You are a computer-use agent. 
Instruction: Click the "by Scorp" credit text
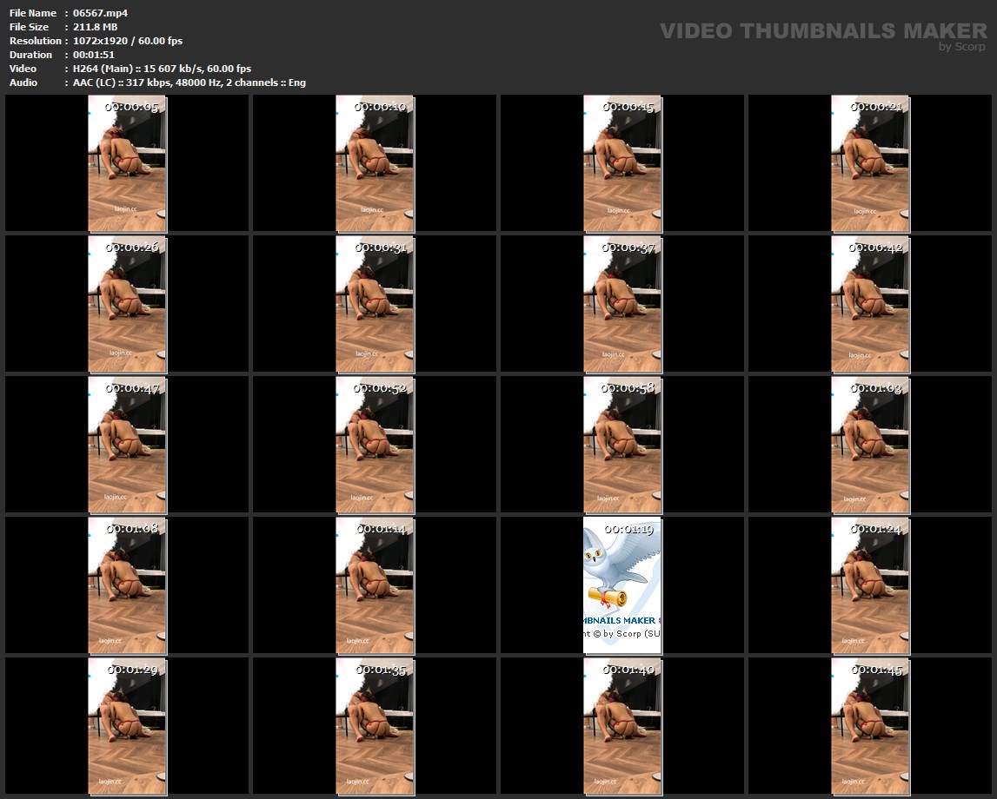(961, 47)
